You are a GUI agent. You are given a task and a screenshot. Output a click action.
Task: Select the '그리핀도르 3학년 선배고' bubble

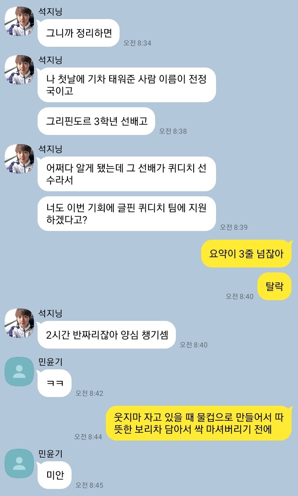pos(96,121)
